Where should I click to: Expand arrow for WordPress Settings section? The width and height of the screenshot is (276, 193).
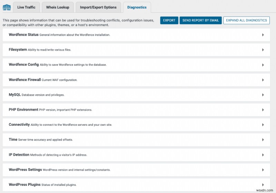tap(263, 170)
